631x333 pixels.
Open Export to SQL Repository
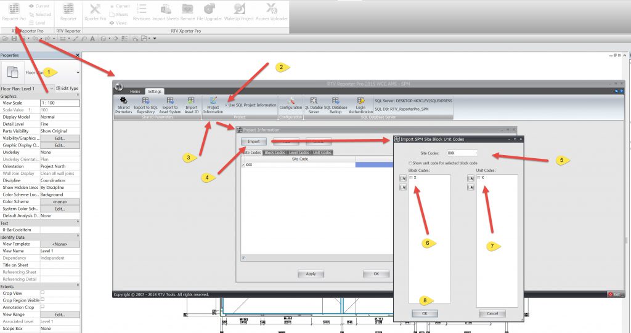[x=145, y=101]
